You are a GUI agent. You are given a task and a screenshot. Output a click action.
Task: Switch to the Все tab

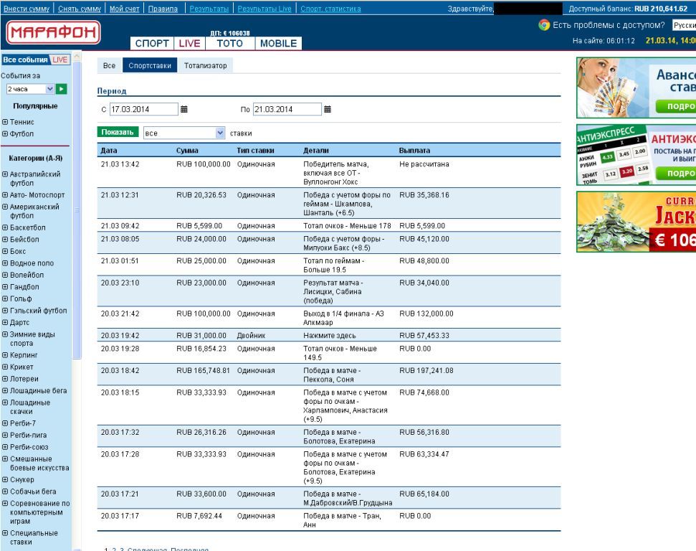pyautogui.click(x=109, y=65)
